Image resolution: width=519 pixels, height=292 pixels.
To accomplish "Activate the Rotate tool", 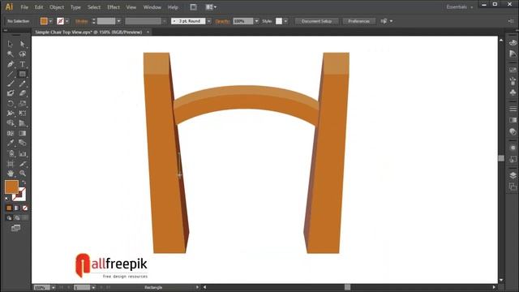I will point(11,103).
